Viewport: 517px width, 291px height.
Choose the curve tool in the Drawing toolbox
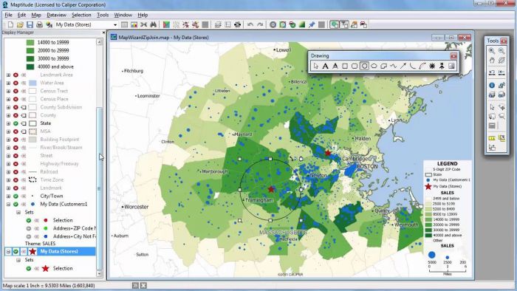pyautogui.click(x=412, y=66)
